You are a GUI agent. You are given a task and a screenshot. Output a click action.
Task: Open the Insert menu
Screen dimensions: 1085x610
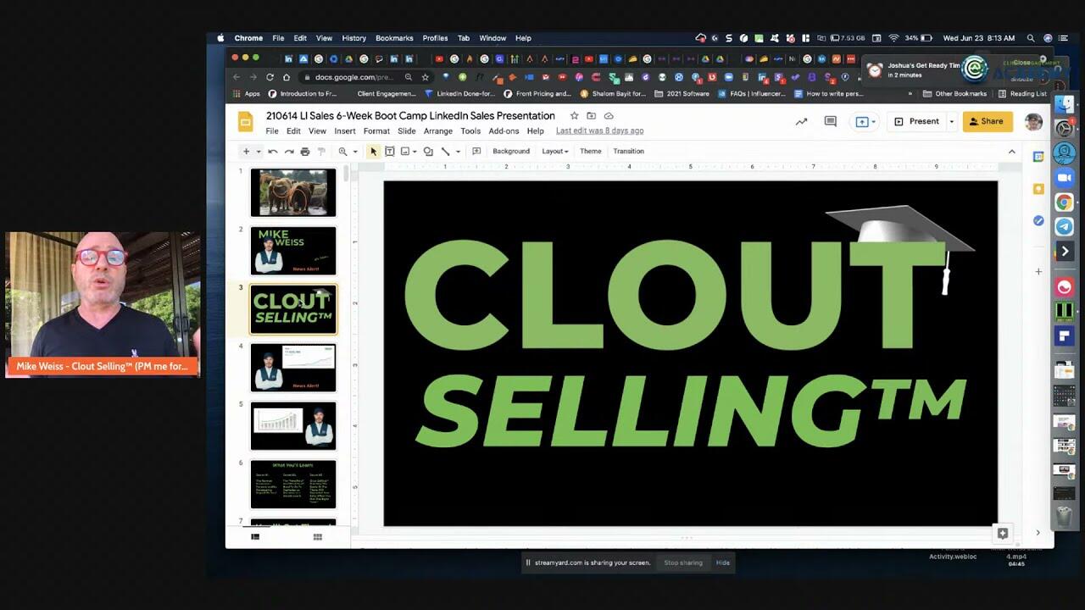pyautogui.click(x=344, y=131)
